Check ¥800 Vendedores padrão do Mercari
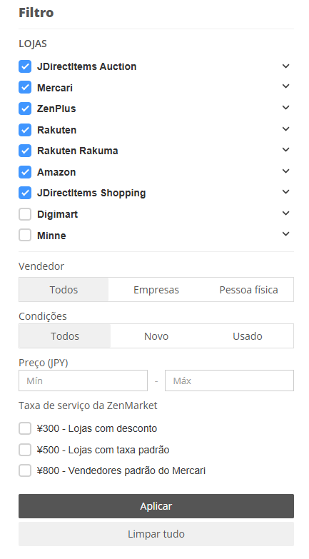This screenshot has height=559, width=309. point(25,470)
